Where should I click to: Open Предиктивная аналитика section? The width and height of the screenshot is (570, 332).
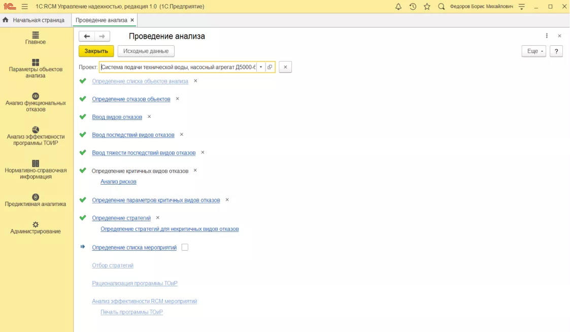coord(35,200)
